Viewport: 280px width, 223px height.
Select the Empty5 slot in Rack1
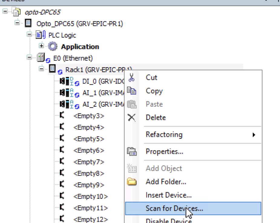[89, 139]
